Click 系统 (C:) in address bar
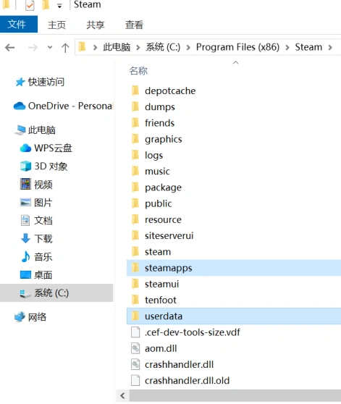This screenshot has height=404, width=341. click(x=163, y=47)
